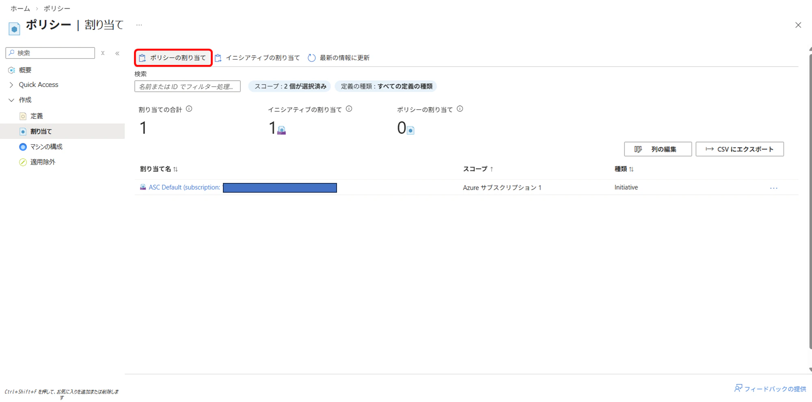The width and height of the screenshot is (812, 402).
Task: Click 列の編集 button
Action: 658,149
